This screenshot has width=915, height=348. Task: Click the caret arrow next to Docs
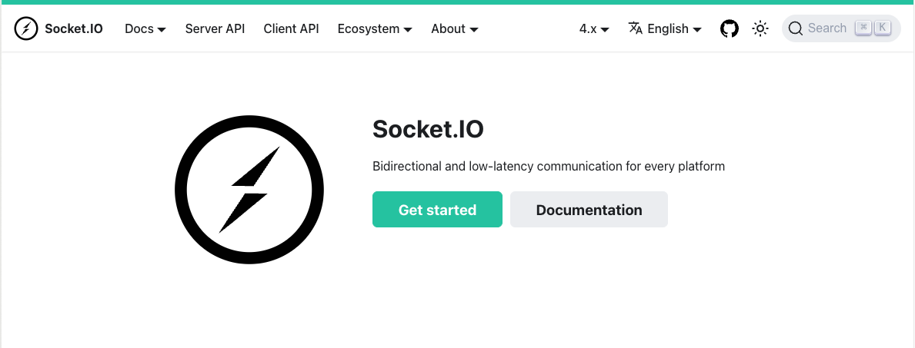click(162, 30)
